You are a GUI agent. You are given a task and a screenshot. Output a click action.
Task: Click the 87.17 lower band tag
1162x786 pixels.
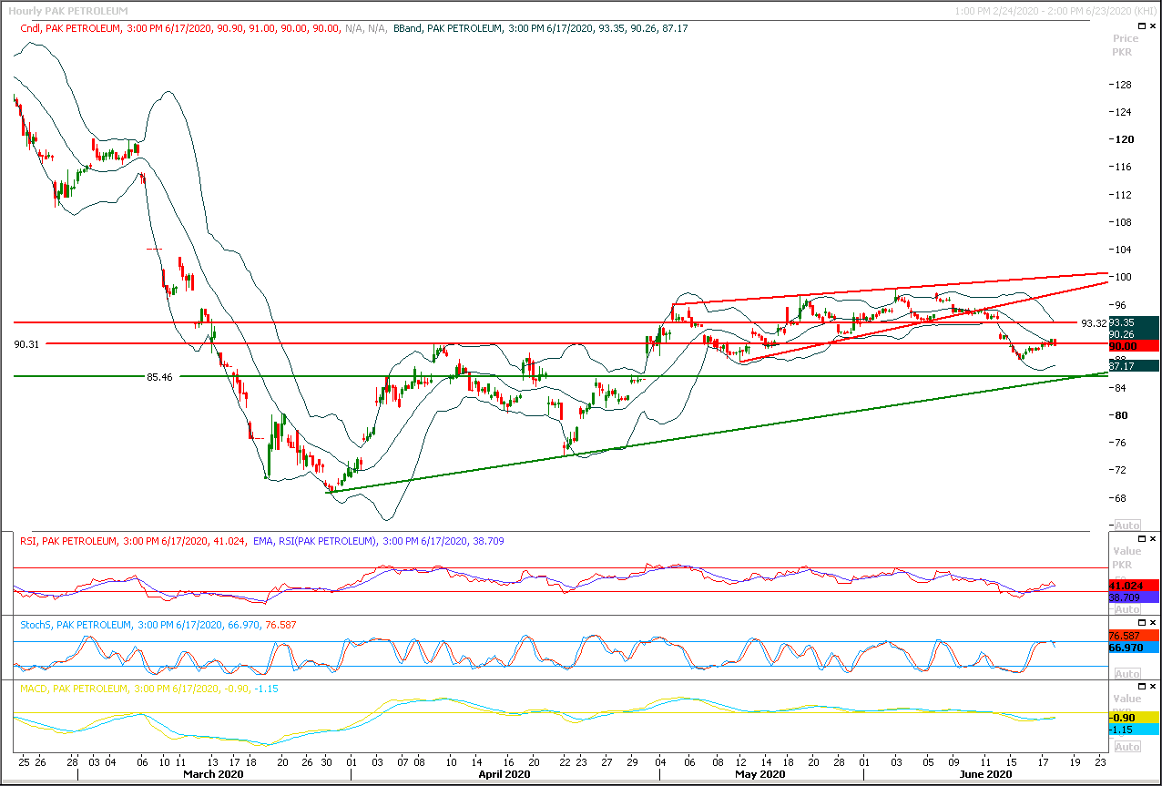coord(1134,366)
